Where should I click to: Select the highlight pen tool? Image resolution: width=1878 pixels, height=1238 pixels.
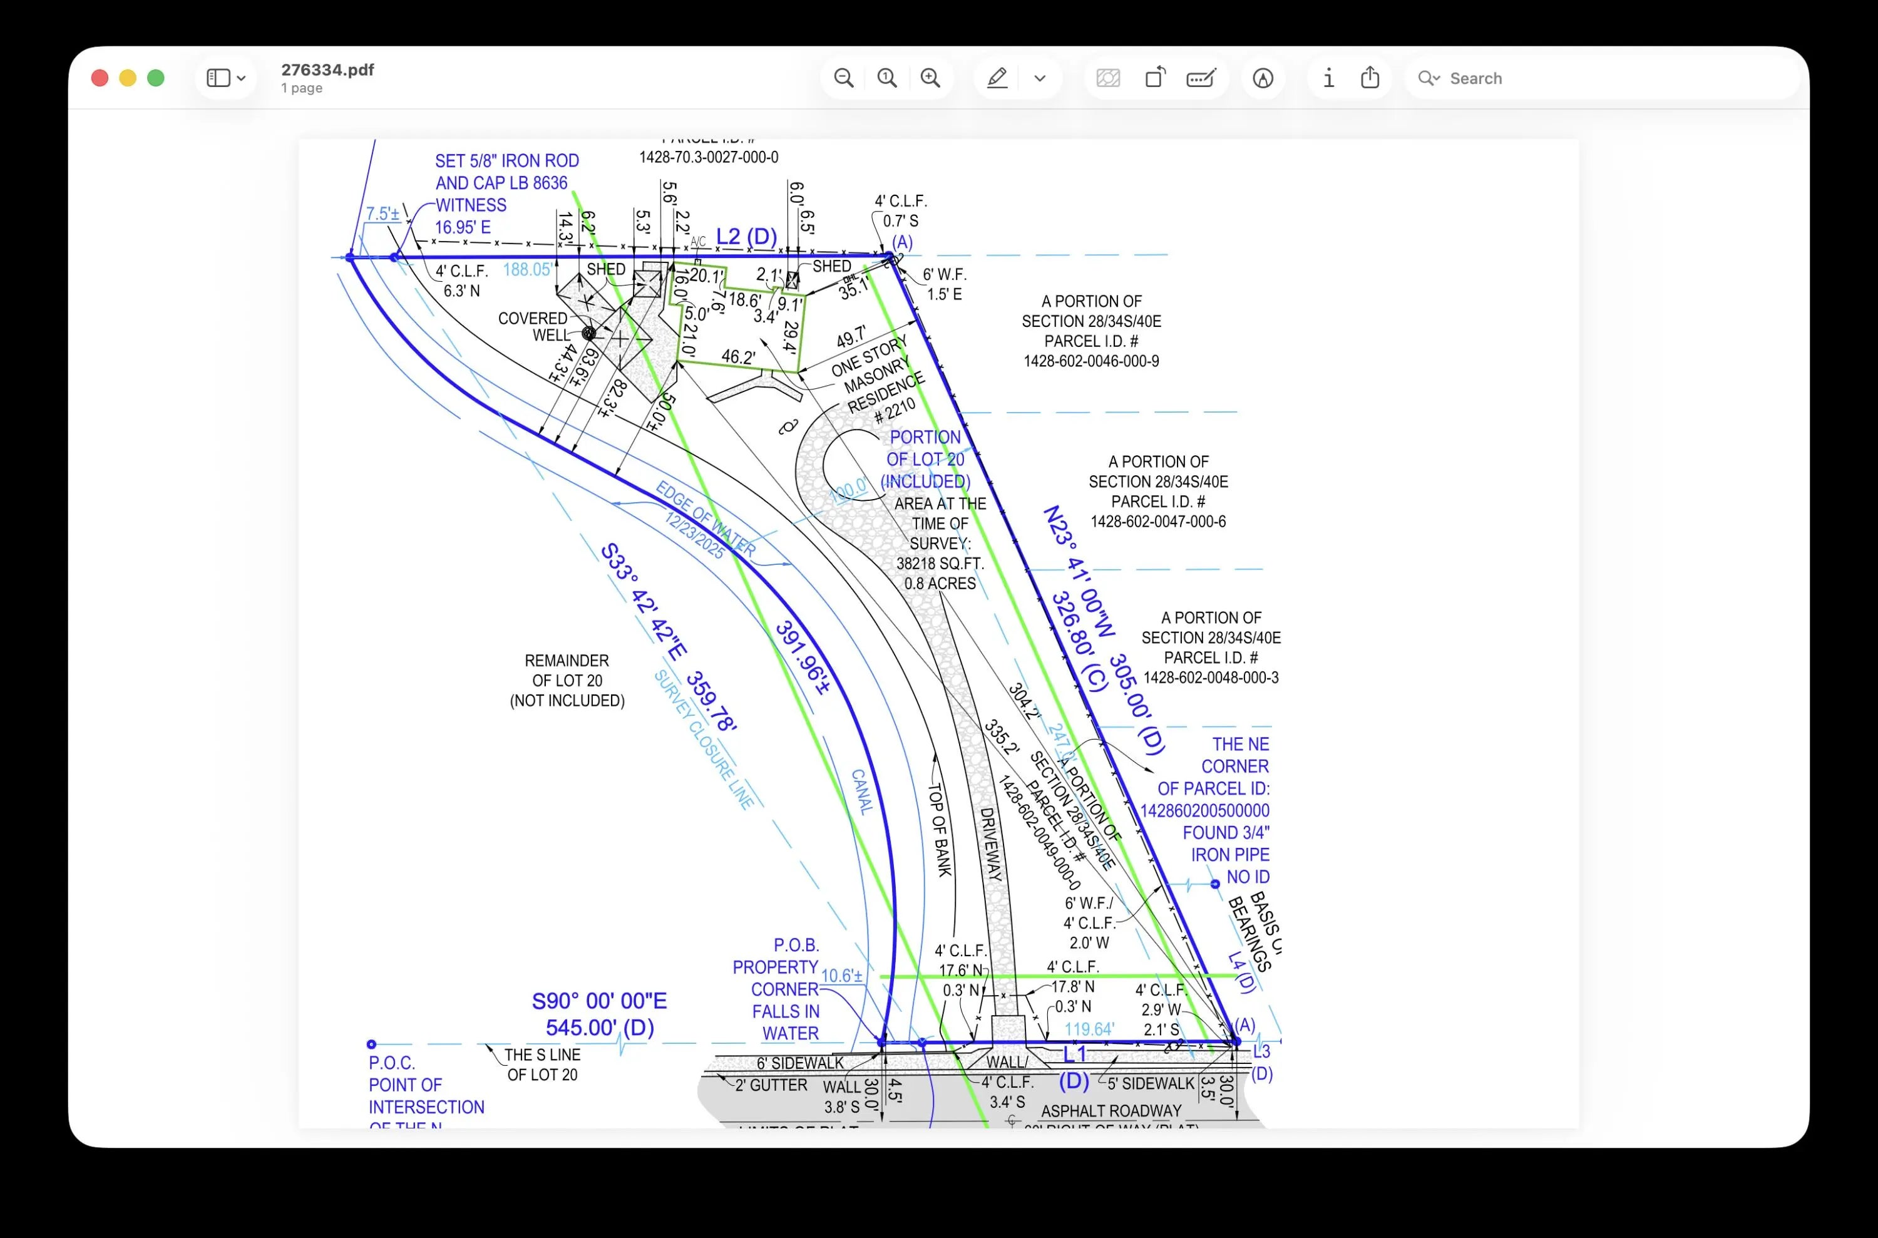pyautogui.click(x=997, y=78)
